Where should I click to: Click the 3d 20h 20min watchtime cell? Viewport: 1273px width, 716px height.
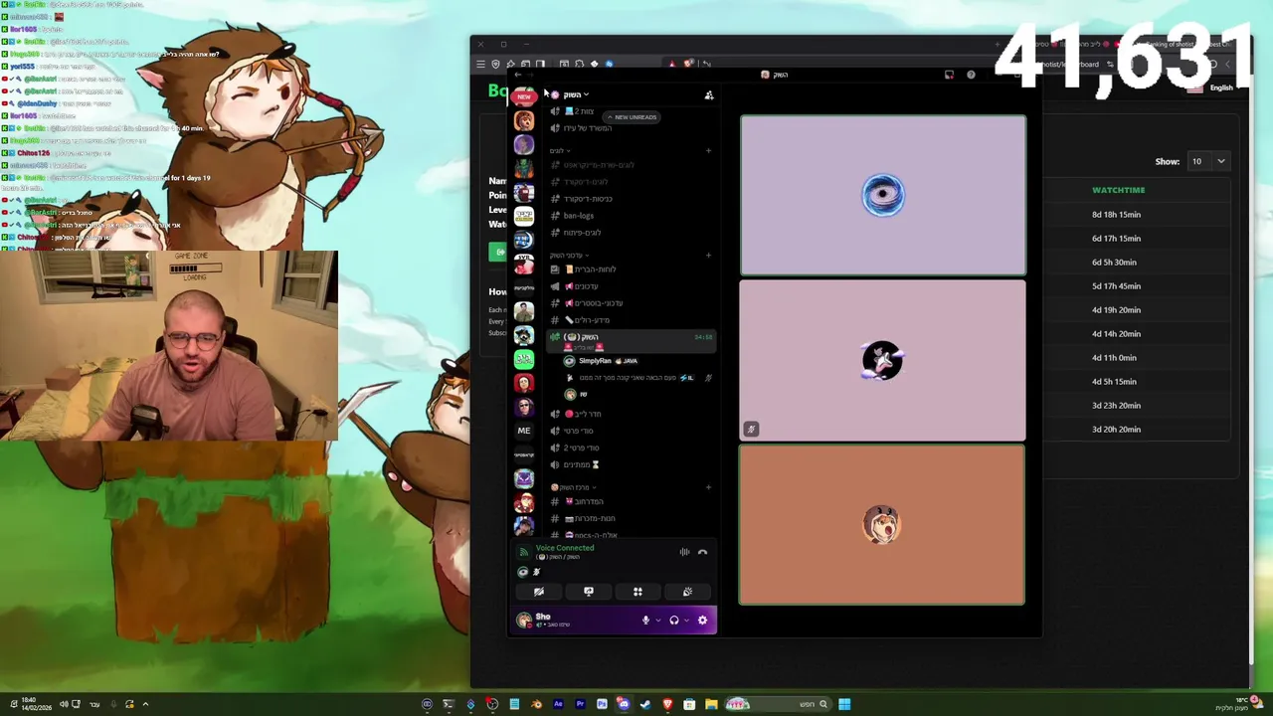coord(1116,430)
